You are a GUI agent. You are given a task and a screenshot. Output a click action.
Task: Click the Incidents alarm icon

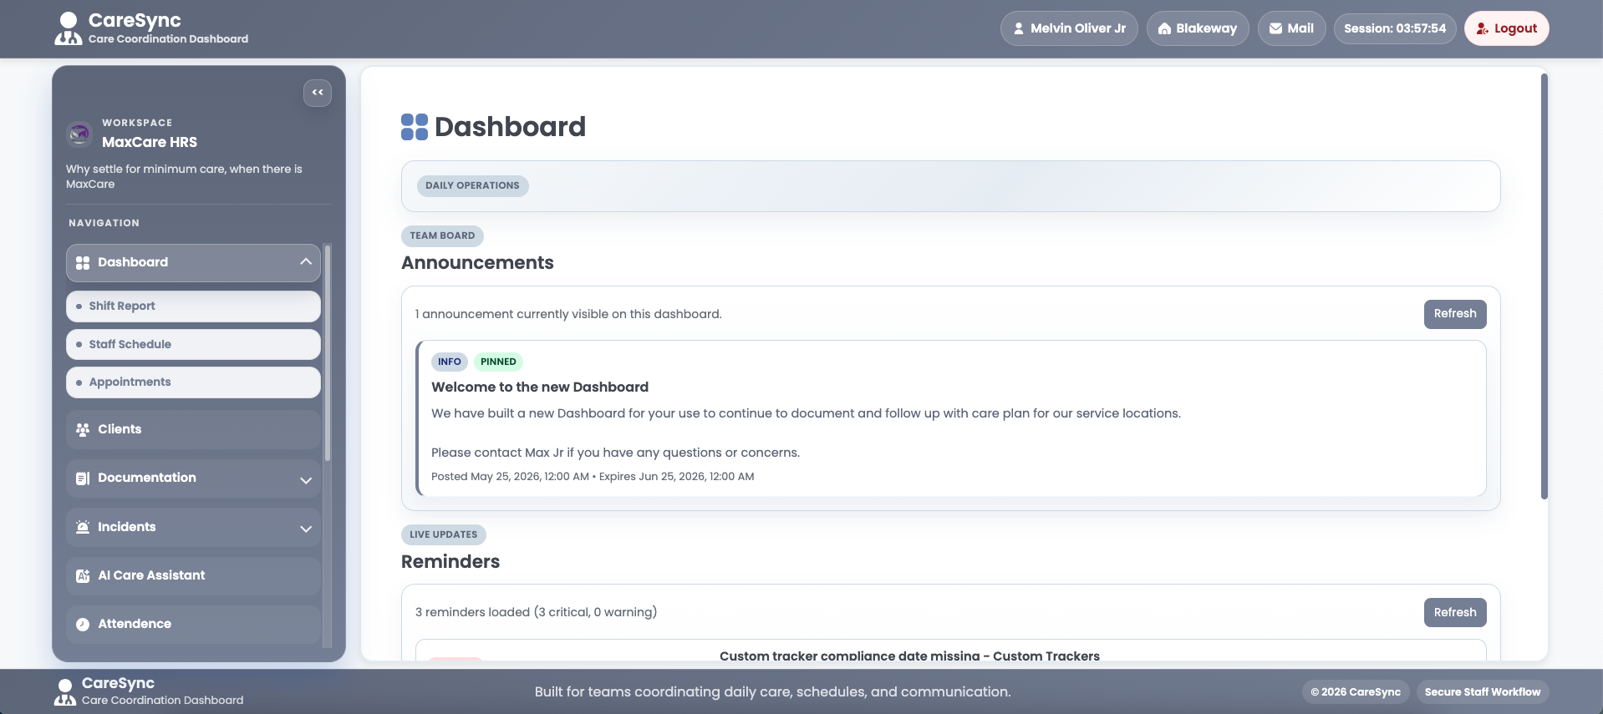point(83,527)
